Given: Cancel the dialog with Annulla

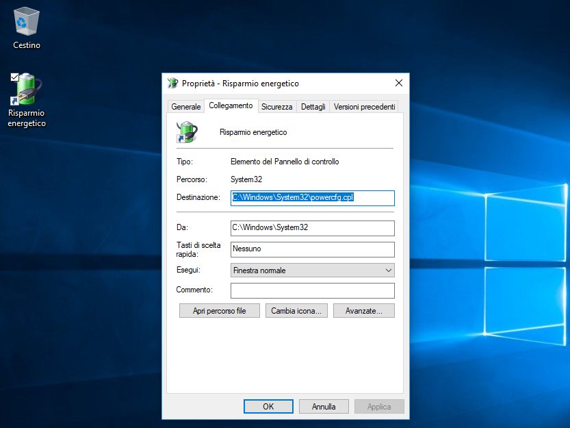Looking at the screenshot, I should [324, 406].
